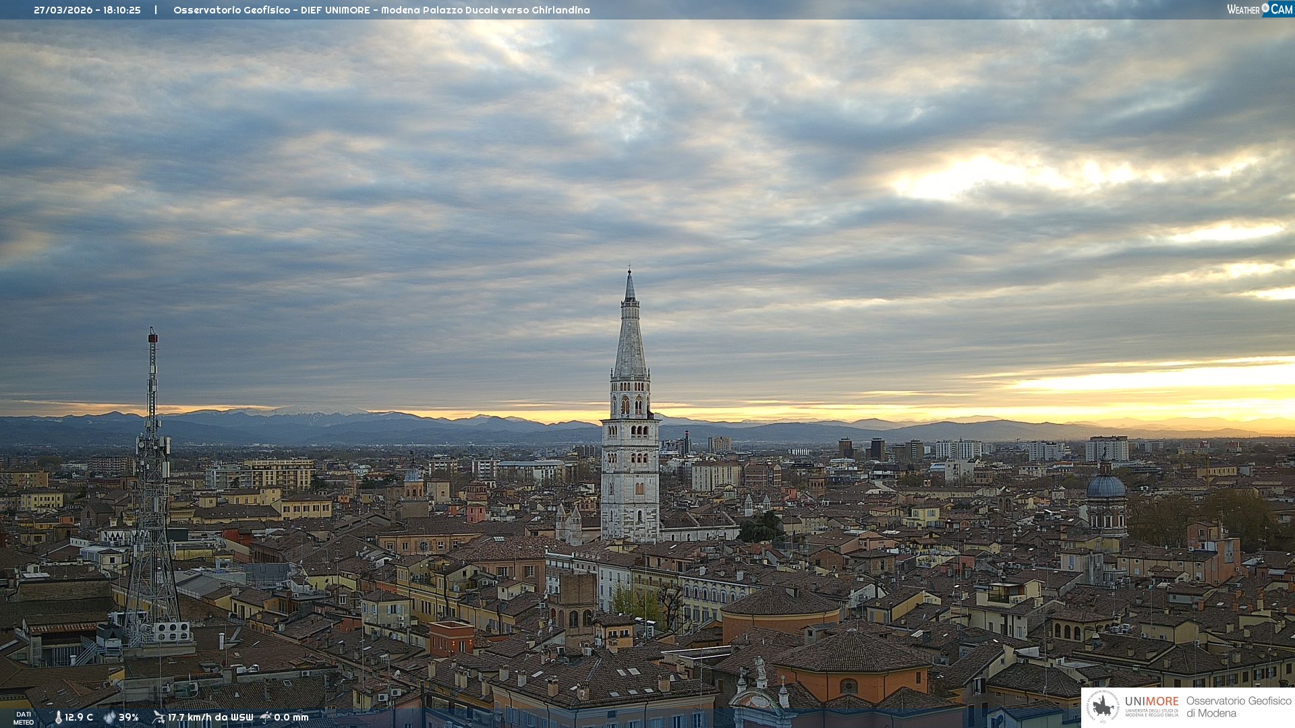1295x728 pixels.
Task: Click the humidity water drops icon
Action: click(109, 718)
